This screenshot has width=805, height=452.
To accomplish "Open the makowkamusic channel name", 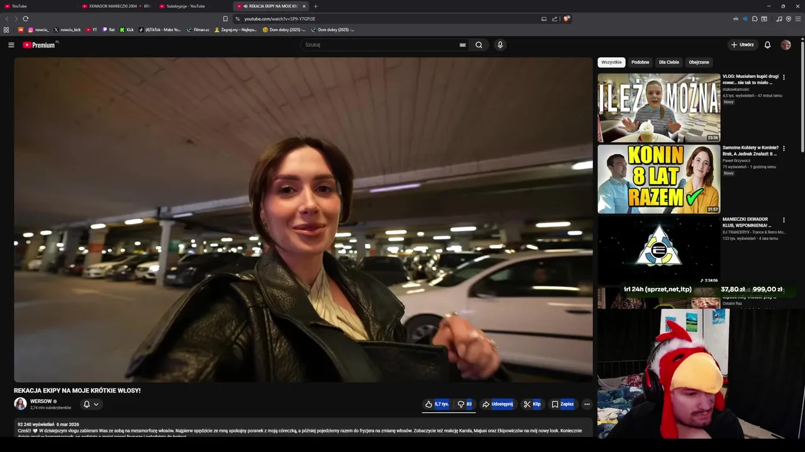I will 736,89.
